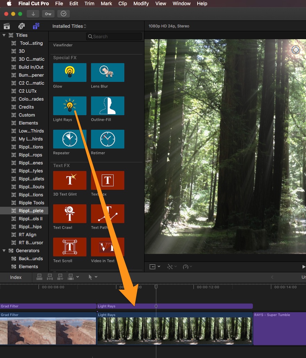Select the Custom category
Viewport: 306px width, 358px height.
click(x=24, y=115)
